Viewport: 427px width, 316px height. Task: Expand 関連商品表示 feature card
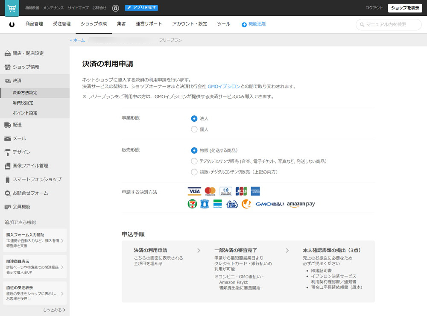coord(35,267)
